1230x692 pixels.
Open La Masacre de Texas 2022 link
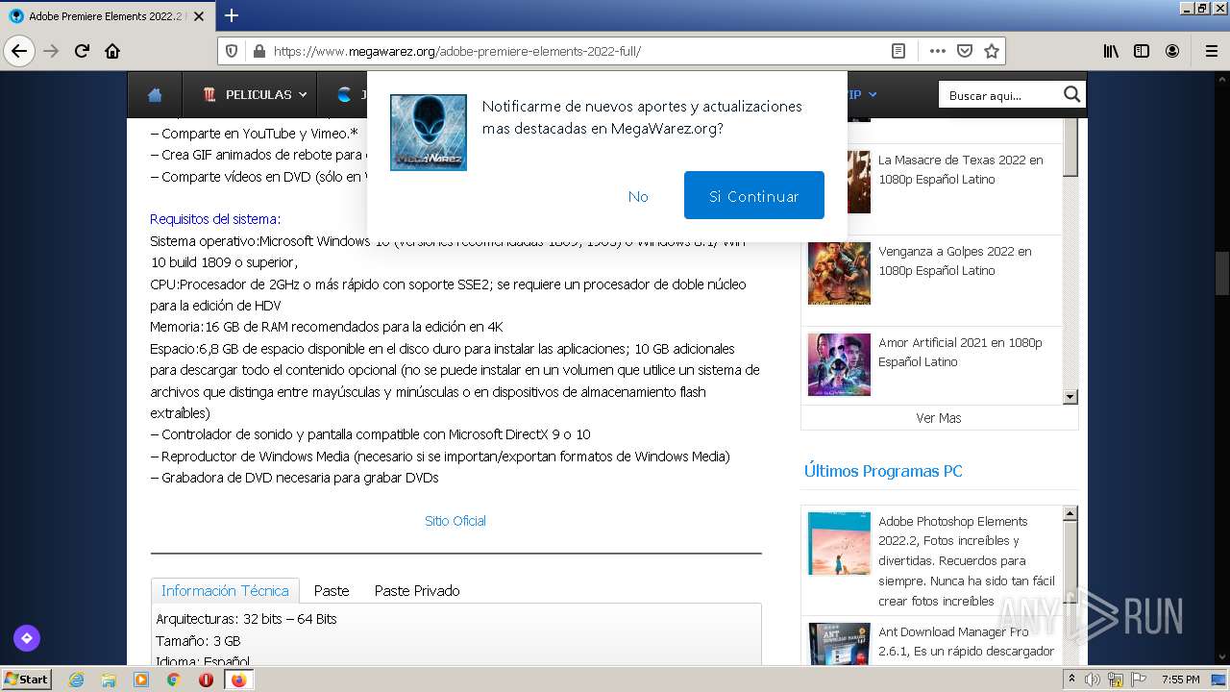(x=960, y=169)
